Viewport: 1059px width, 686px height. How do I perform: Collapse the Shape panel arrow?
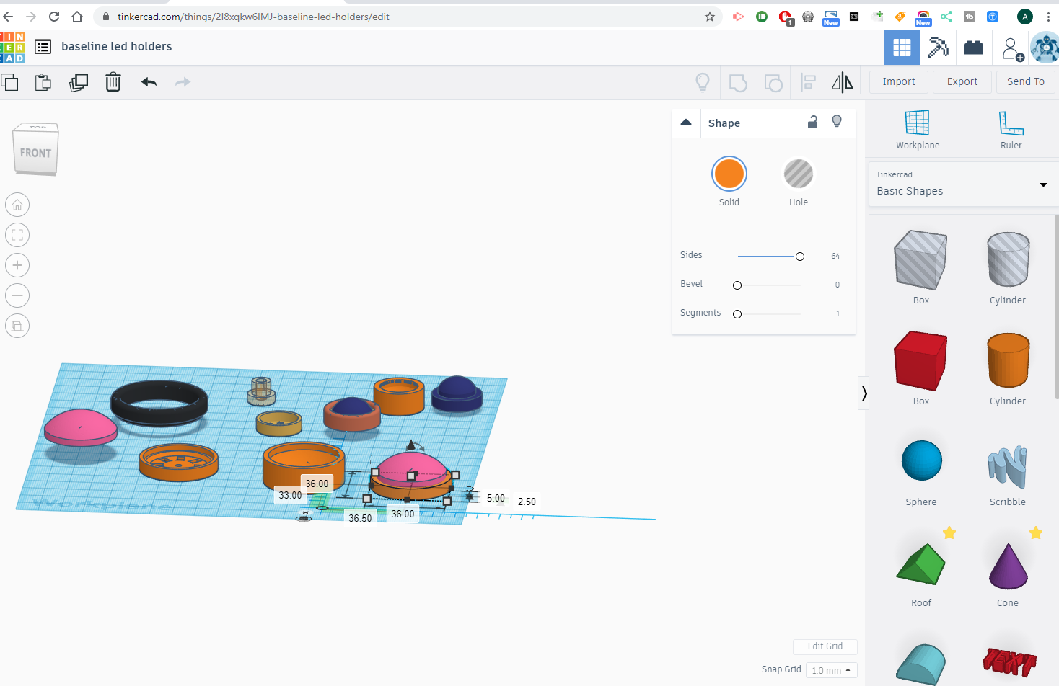(686, 122)
